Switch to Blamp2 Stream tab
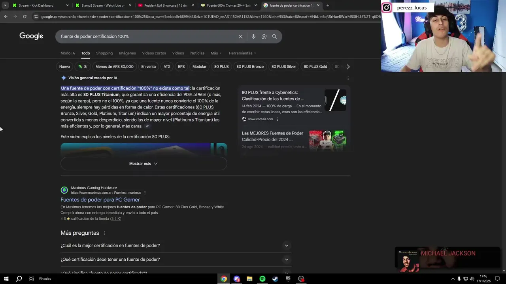 [x=103, y=6]
